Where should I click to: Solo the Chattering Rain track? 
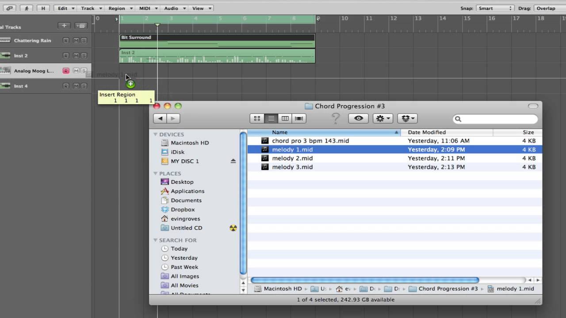click(x=84, y=40)
